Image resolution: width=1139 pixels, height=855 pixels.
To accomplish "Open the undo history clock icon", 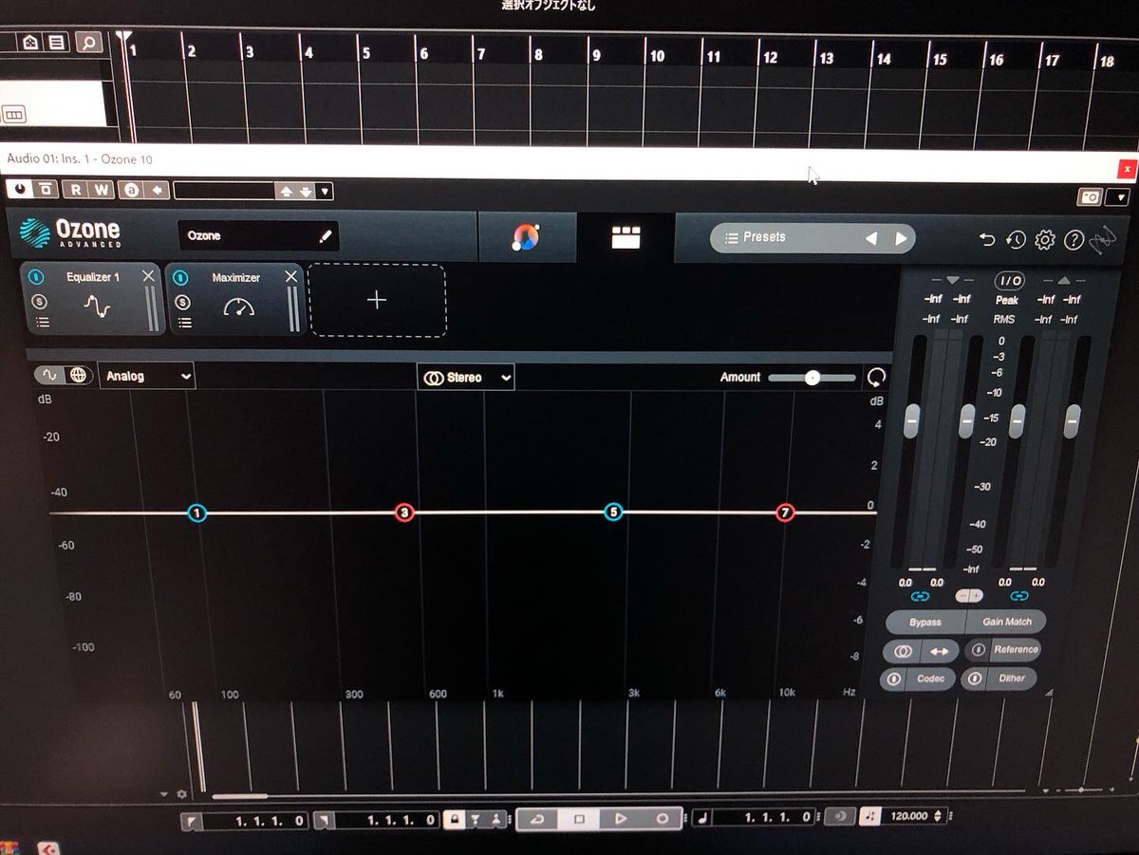I will tap(1016, 240).
